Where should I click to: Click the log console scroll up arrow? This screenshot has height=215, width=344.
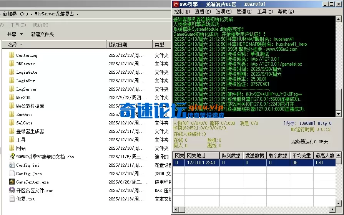tap(339, 20)
